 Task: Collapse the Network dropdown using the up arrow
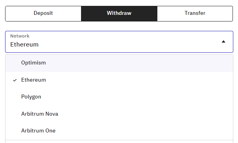pyautogui.click(x=224, y=42)
